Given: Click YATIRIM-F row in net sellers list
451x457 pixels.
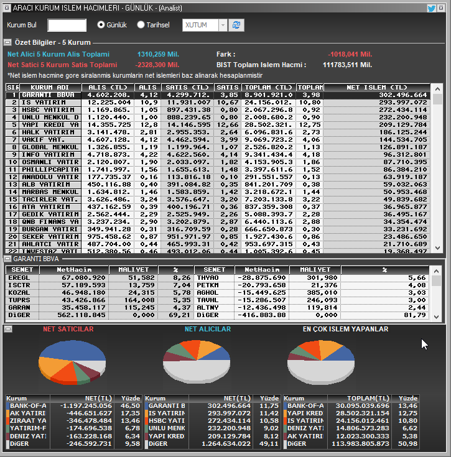Looking at the screenshot, I should tap(73, 428).
